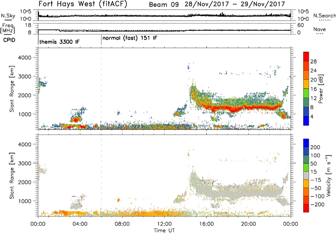This screenshot has width=336, height=233.
Task: Click Power colorbar tick label '24'
Action: tap(313, 71)
